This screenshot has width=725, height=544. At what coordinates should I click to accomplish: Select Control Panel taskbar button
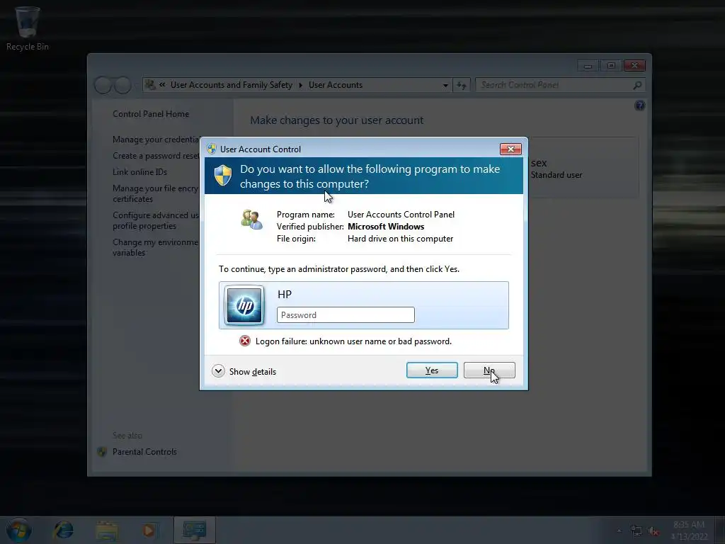point(194,530)
